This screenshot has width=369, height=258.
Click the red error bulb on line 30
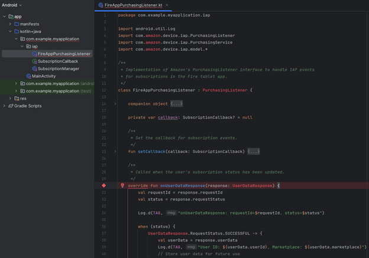click(x=122, y=185)
